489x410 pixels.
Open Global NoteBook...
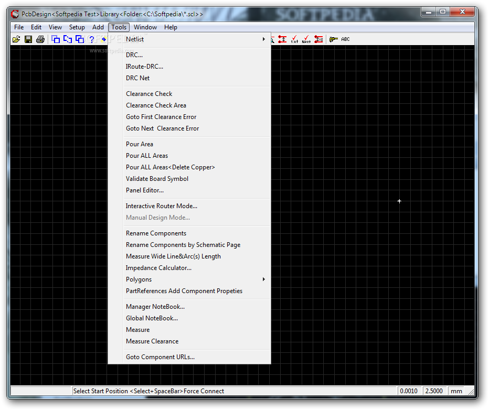point(189,318)
